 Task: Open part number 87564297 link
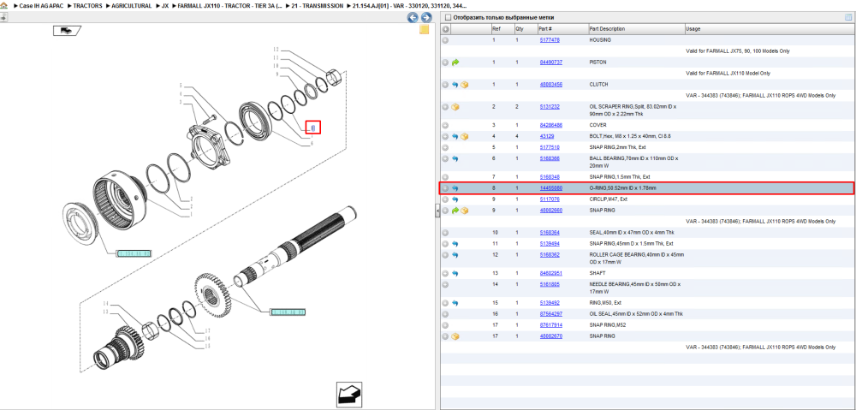click(550, 314)
